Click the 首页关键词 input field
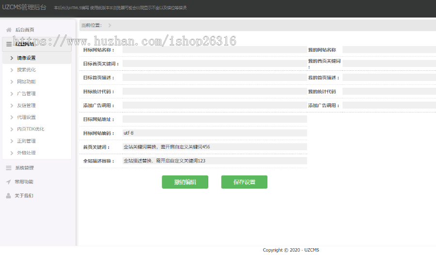This screenshot has width=436, height=255. click(x=215, y=147)
